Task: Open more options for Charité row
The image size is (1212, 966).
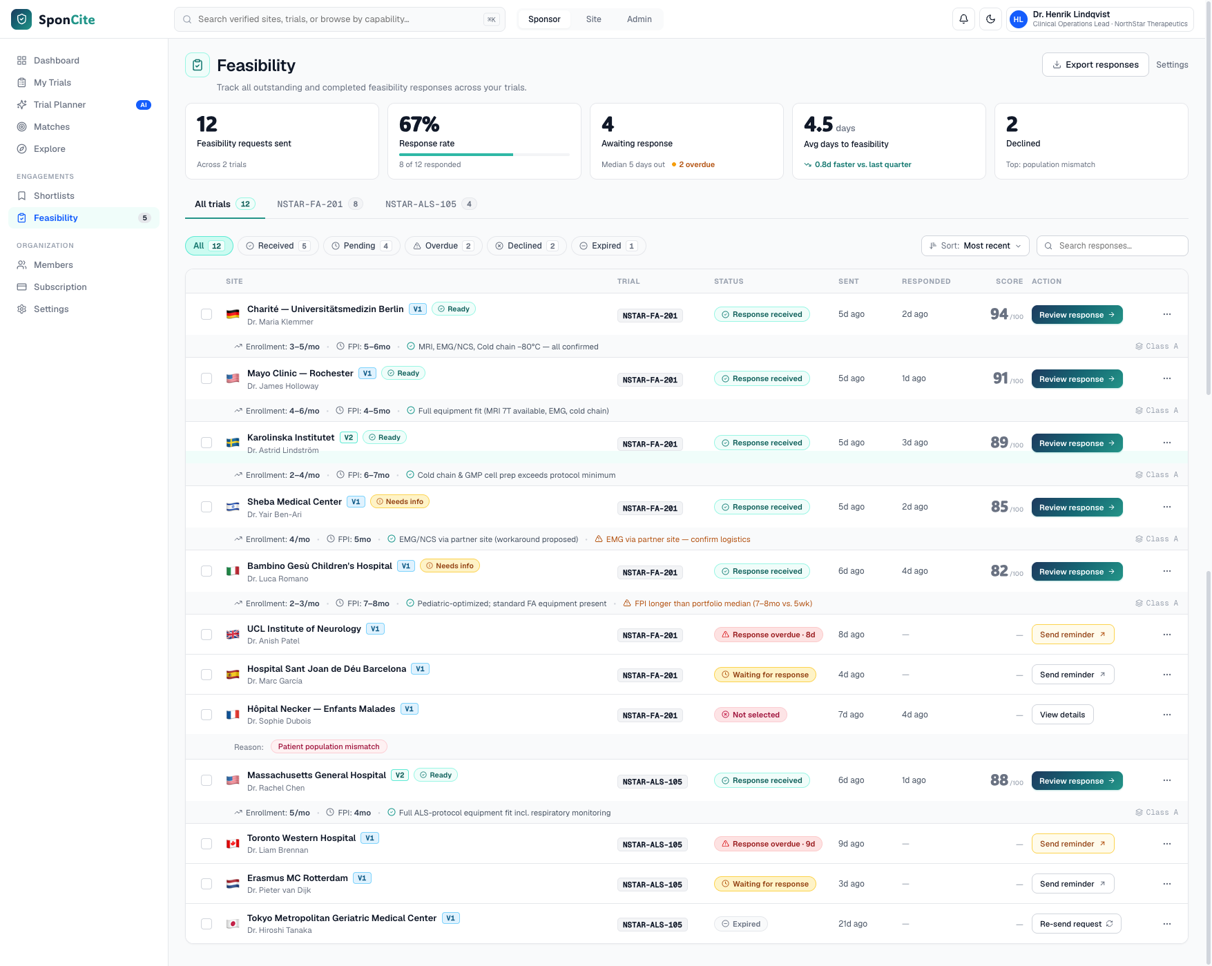Action: [1167, 314]
